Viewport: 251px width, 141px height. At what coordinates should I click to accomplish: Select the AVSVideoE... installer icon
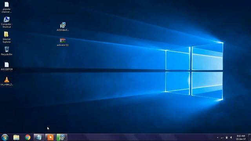tap(63, 27)
